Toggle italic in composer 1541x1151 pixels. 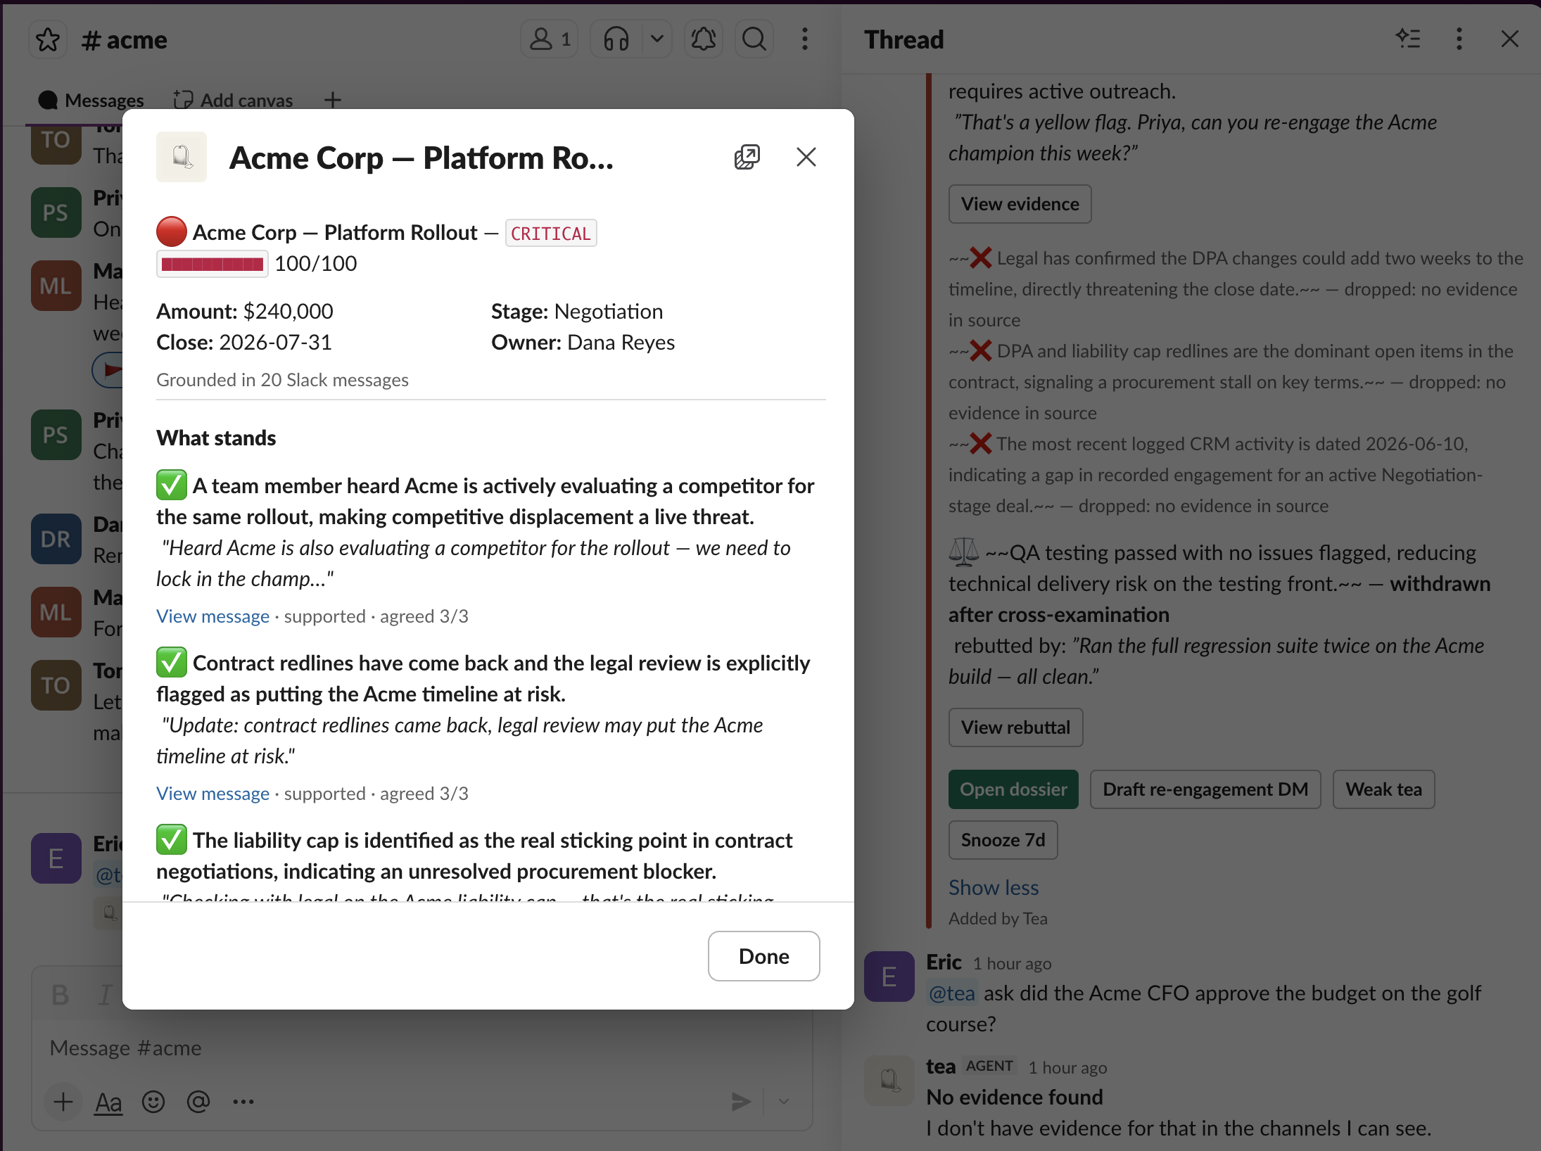coord(106,995)
